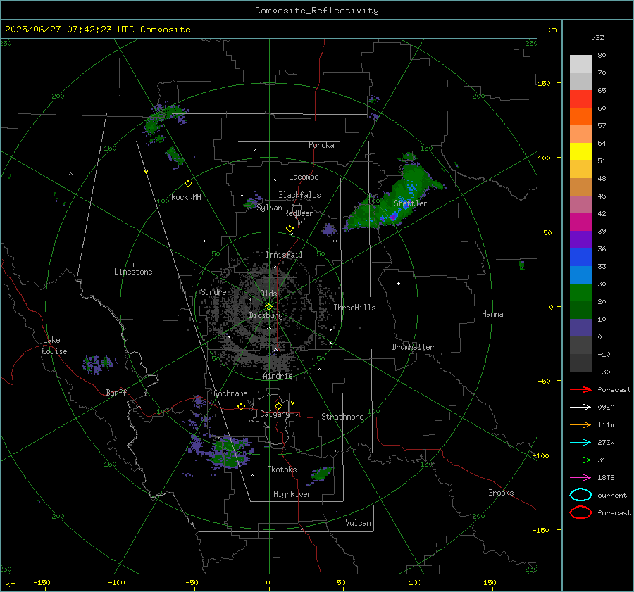Click the RedDeer city label

click(299, 213)
